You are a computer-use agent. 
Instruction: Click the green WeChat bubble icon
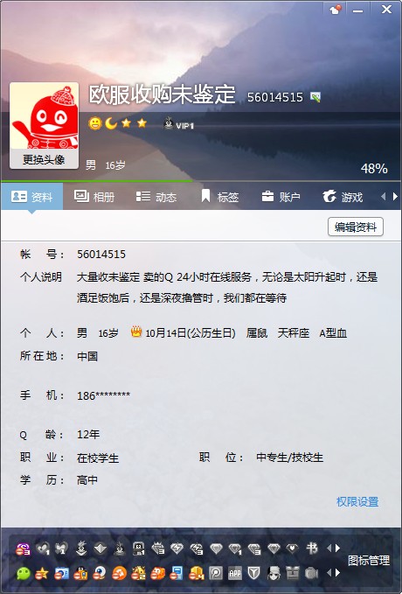pos(23,574)
